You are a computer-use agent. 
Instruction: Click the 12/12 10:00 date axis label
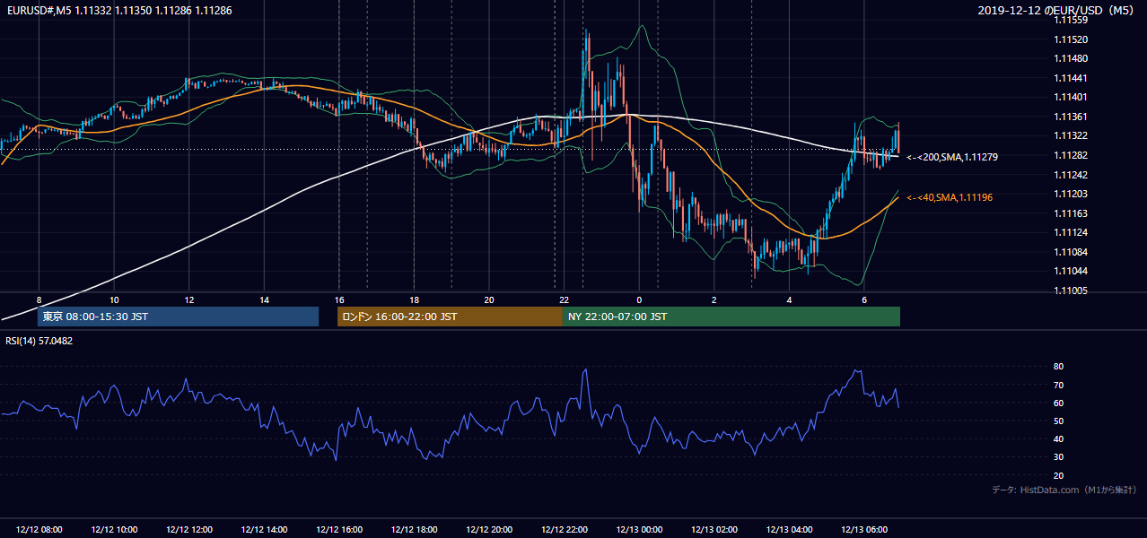click(114, 530)
